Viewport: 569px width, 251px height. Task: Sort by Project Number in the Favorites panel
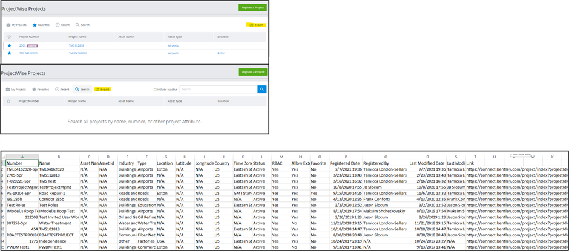pos(30,37)
